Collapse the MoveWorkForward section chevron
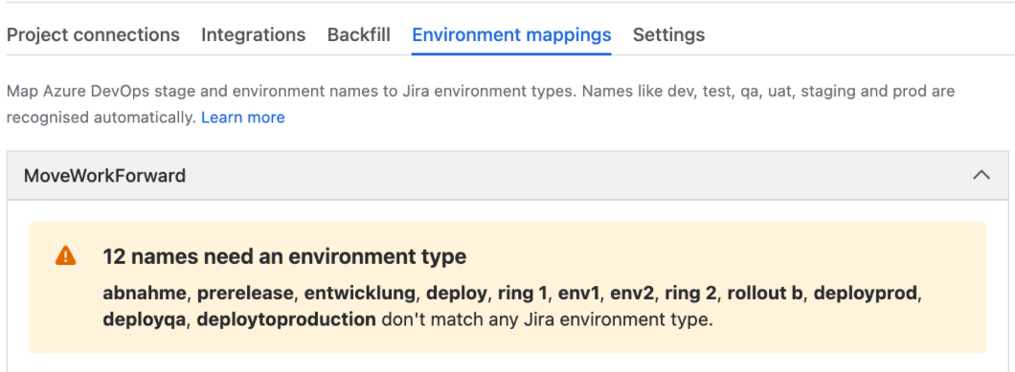The image size is (1015, 372). point(981,175)
